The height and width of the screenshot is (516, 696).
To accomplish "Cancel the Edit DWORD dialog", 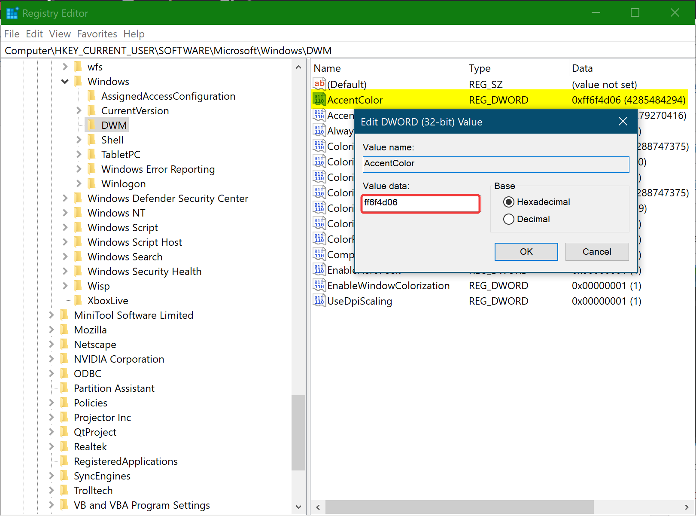I will click(x=597, y=252).
